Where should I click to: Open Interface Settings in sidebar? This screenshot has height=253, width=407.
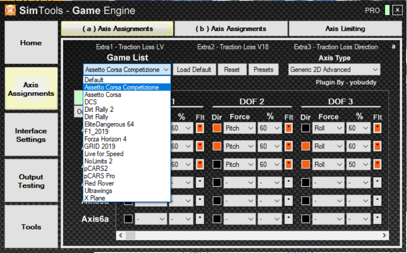pos(31,135)
